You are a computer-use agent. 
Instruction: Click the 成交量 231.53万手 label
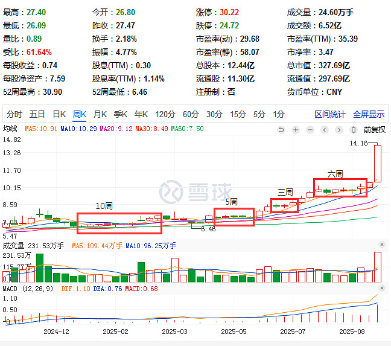click(x=33, y=246)
